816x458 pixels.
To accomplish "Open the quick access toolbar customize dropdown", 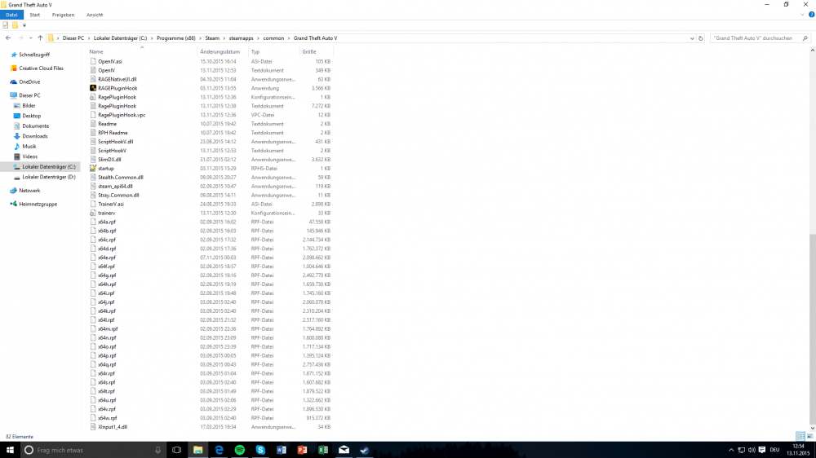I will [24, 25].
